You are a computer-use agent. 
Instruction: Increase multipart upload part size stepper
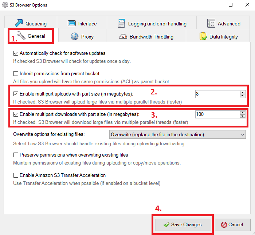point(243,92)
